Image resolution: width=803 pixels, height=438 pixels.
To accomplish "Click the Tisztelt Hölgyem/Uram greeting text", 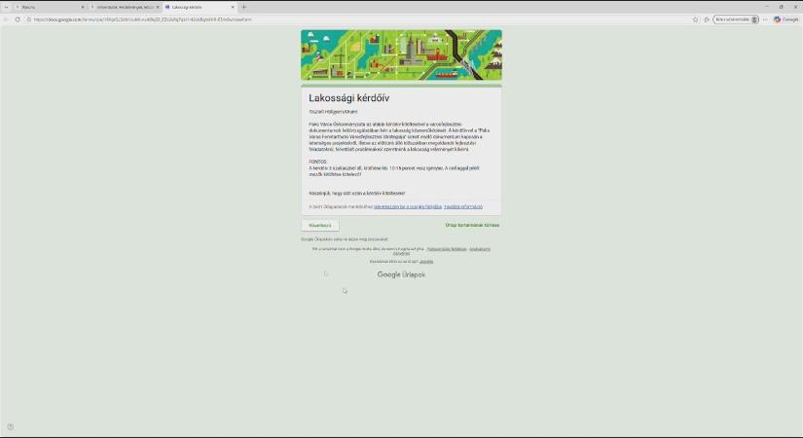I will pyautogui.click(x=333, y=112).
